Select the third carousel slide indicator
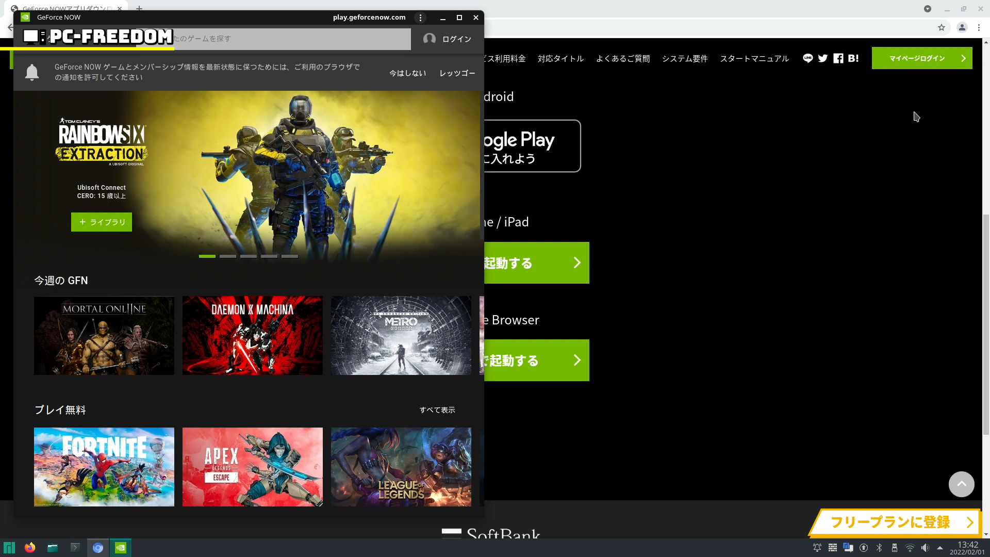This screenshot has width=990, height=557. [x=249, y=256]
